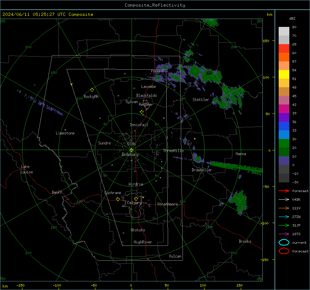Click the 'Composite_Reflectivity' title text
Image resolution: width=310 pixels, height=290 pixels.
coord(155,5)
